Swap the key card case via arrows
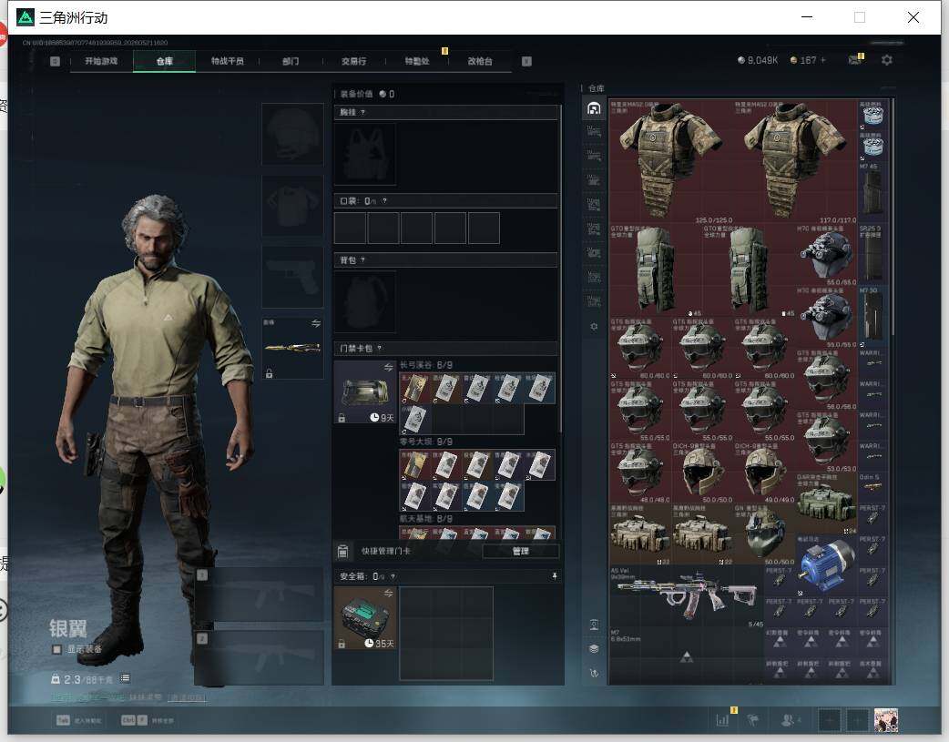Viewport: 949px width, 742px height. point(389,368)
